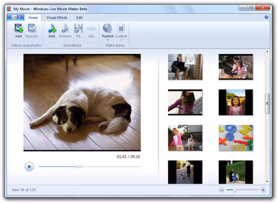Click the storyboard scroll up arrow
278x203 pixels.
(267, 51)
